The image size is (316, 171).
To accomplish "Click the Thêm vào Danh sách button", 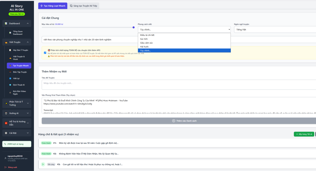I will pos(184,121).
